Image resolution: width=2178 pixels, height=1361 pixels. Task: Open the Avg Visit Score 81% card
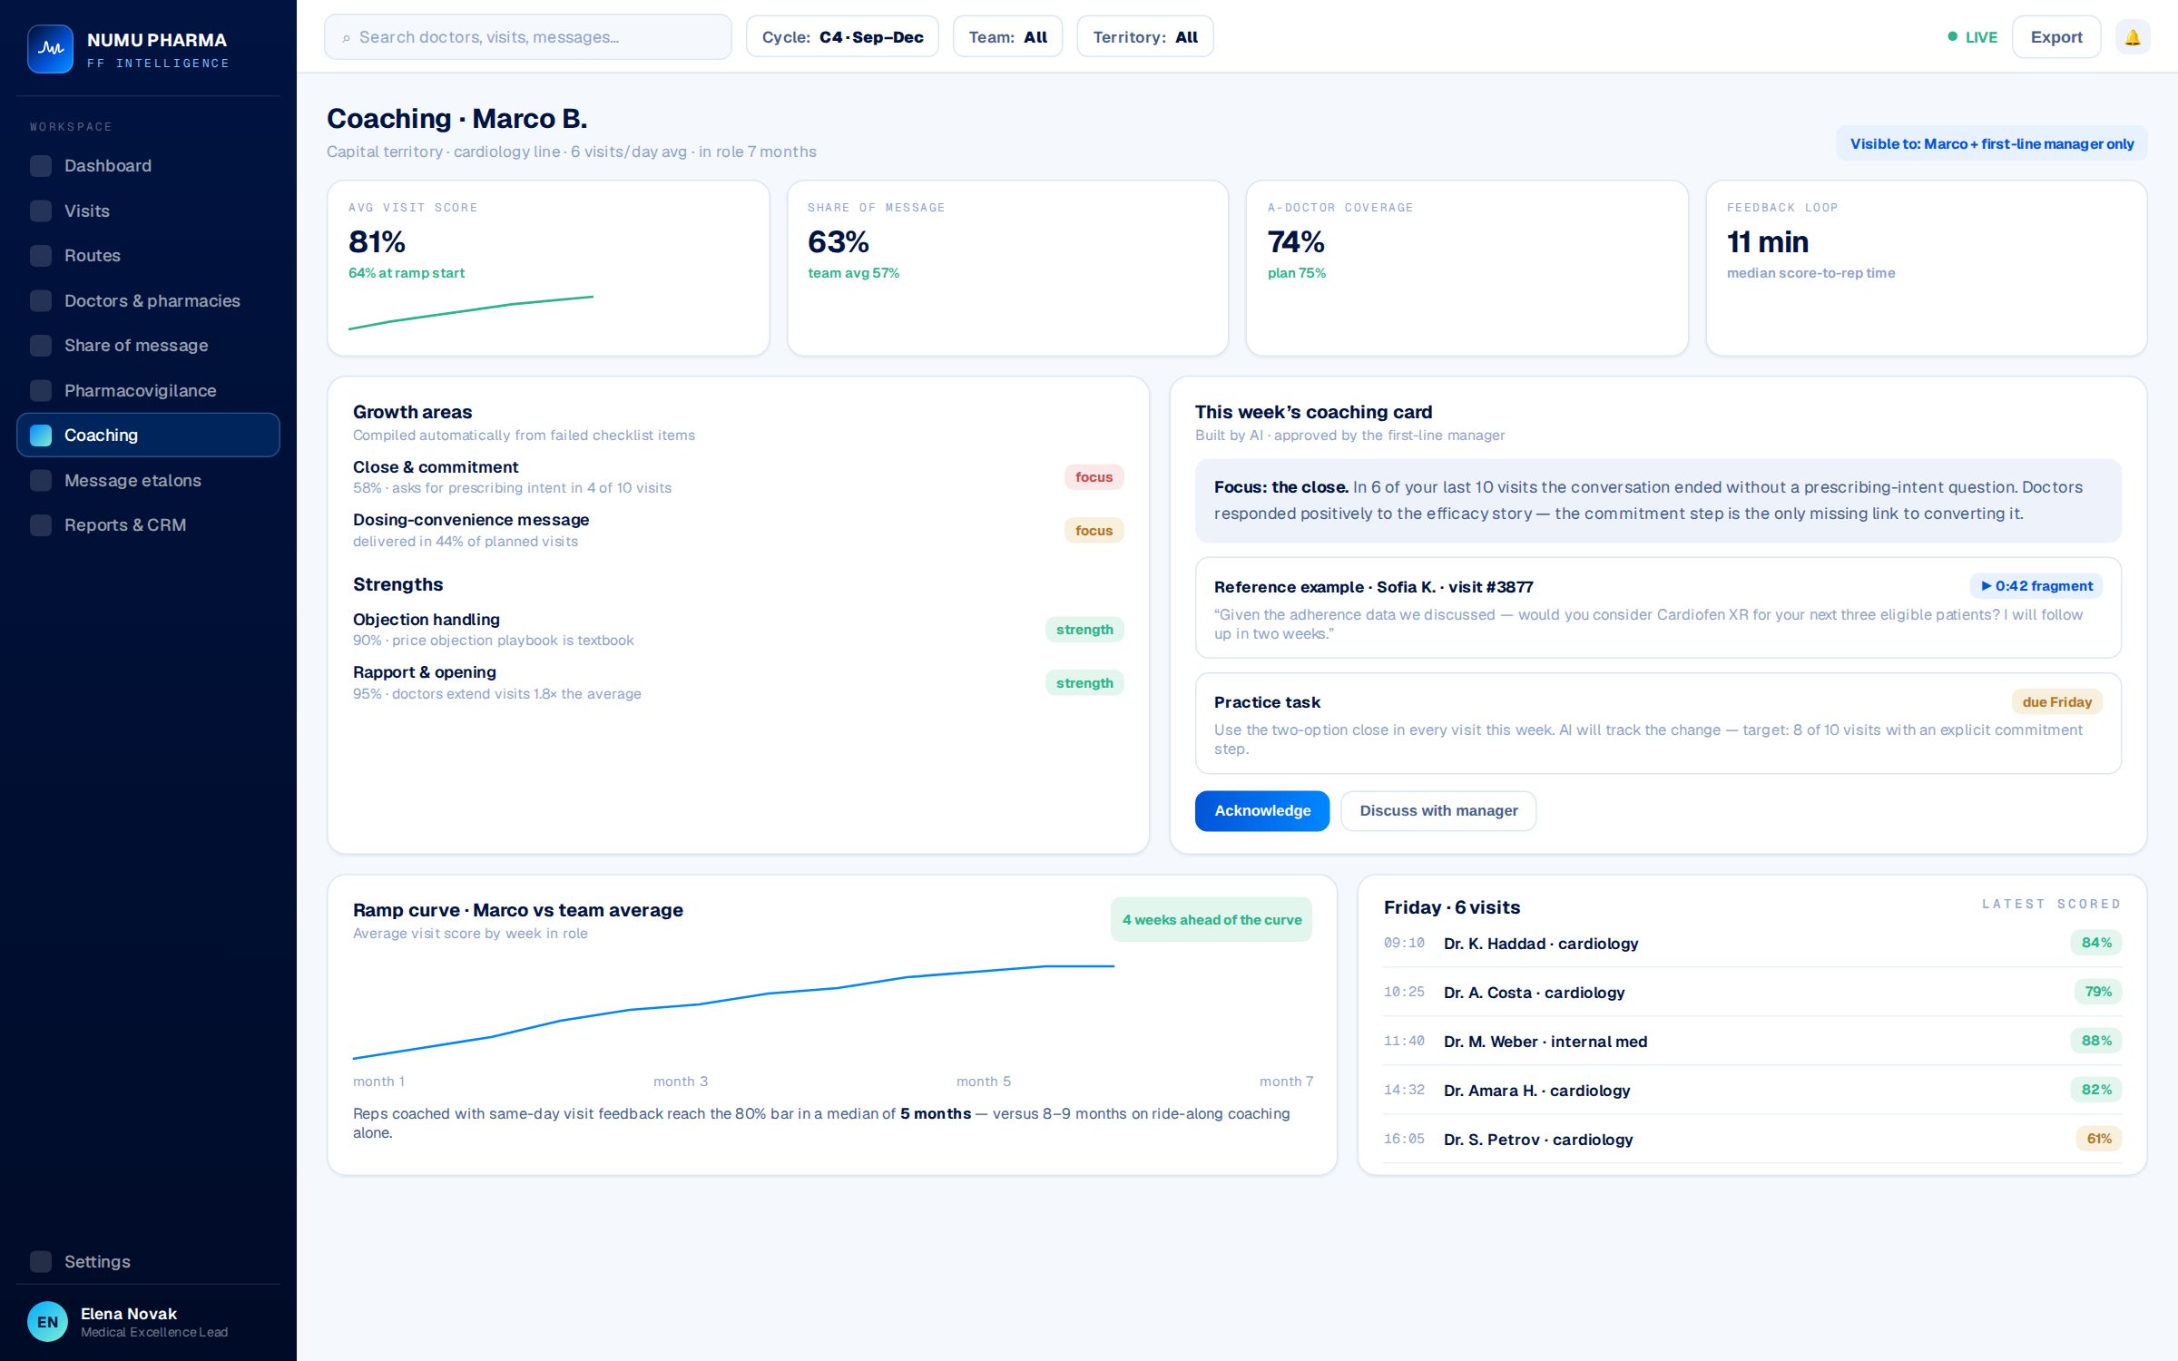pos(548,268)
